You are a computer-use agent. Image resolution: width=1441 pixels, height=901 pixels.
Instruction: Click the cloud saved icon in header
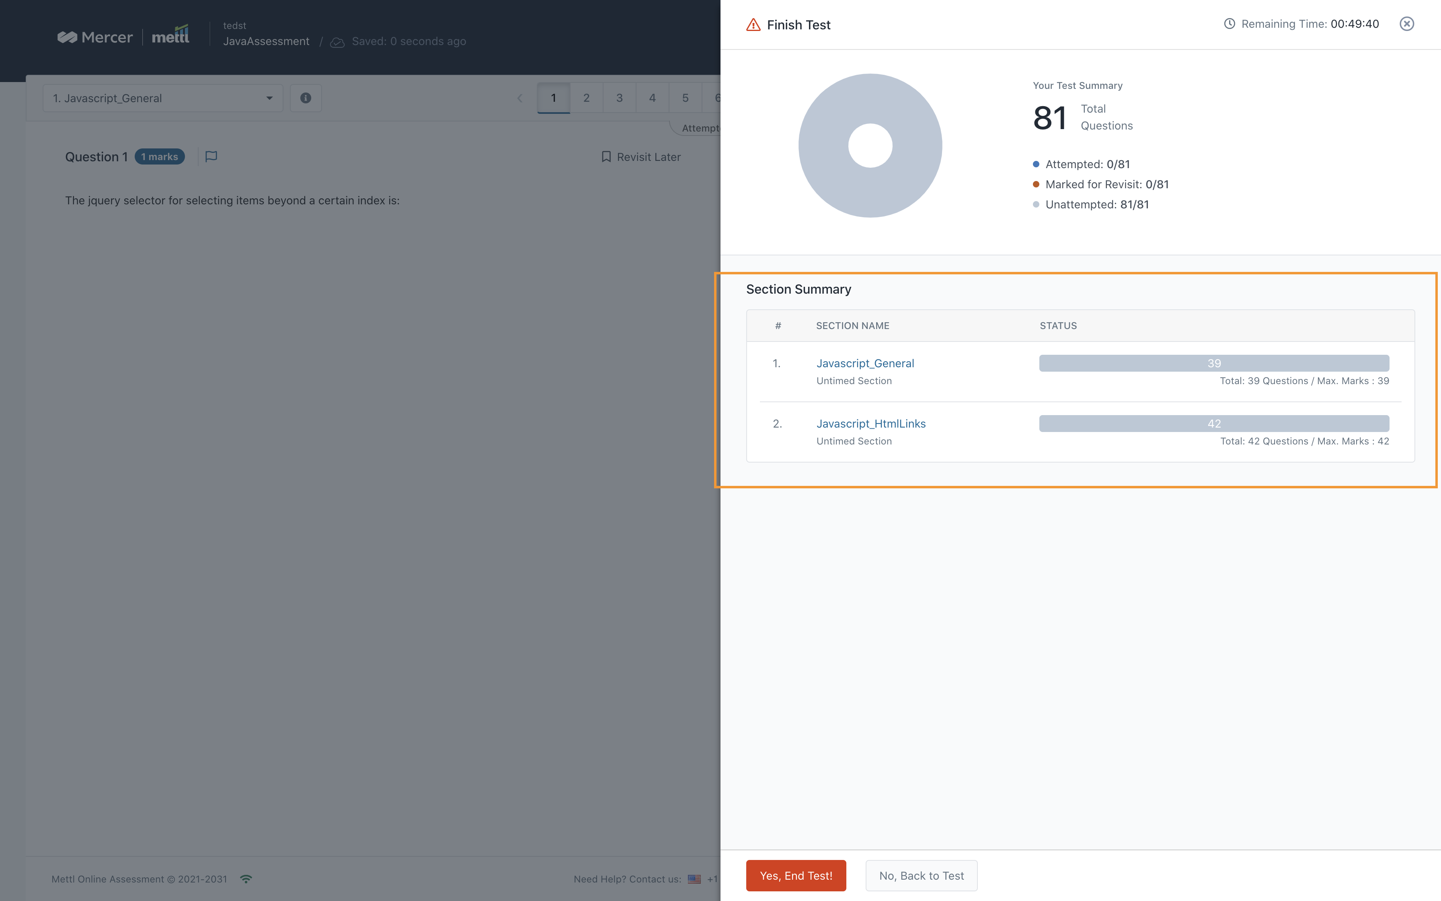tap(337, 42)
